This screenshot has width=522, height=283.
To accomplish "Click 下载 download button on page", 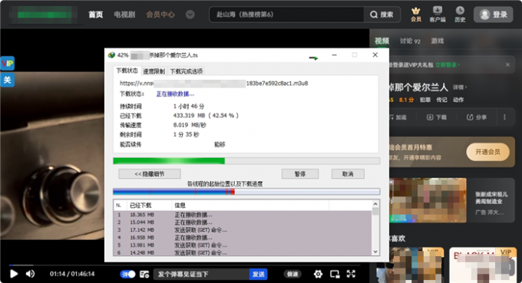I will click(437, 117).
